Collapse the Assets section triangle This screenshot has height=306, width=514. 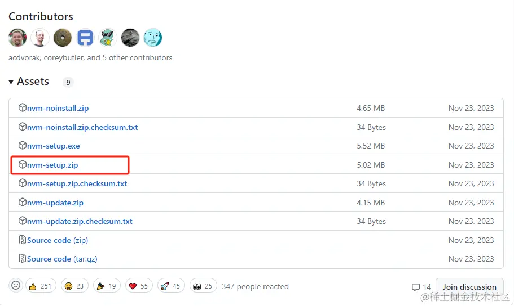[x=11, y=82]
